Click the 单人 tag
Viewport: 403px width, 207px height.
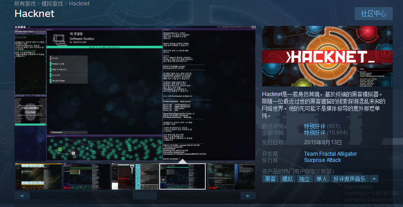point(322,179)
